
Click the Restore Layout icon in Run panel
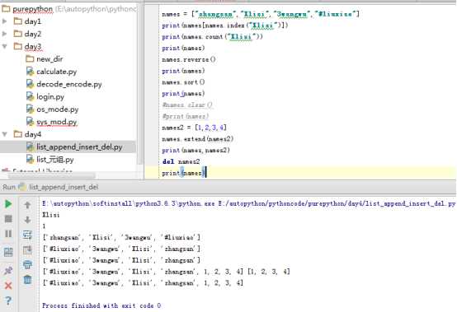click(8, 252)
